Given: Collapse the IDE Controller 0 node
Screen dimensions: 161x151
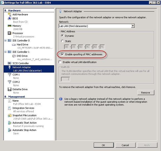Looking at the screenshot, I should point(6,41).
